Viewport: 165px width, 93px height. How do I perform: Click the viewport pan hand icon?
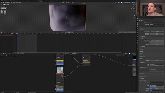pos(135,14)
